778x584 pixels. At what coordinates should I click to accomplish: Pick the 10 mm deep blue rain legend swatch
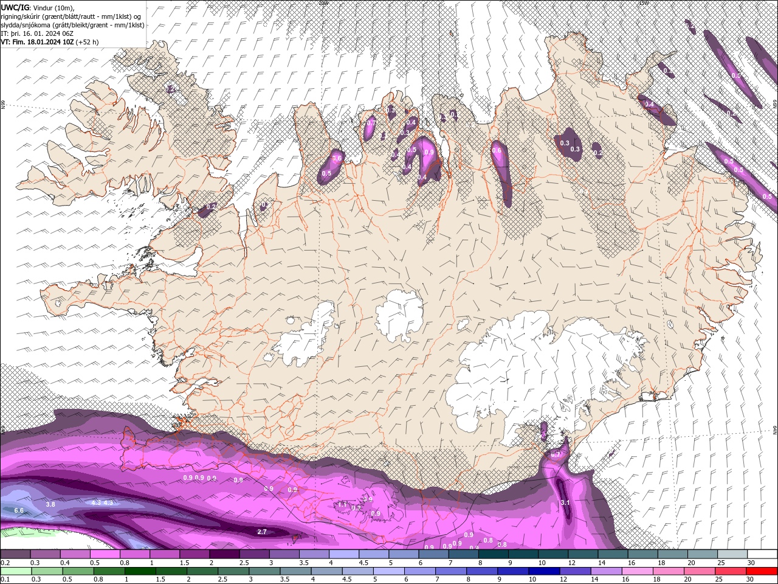(543, 571)
